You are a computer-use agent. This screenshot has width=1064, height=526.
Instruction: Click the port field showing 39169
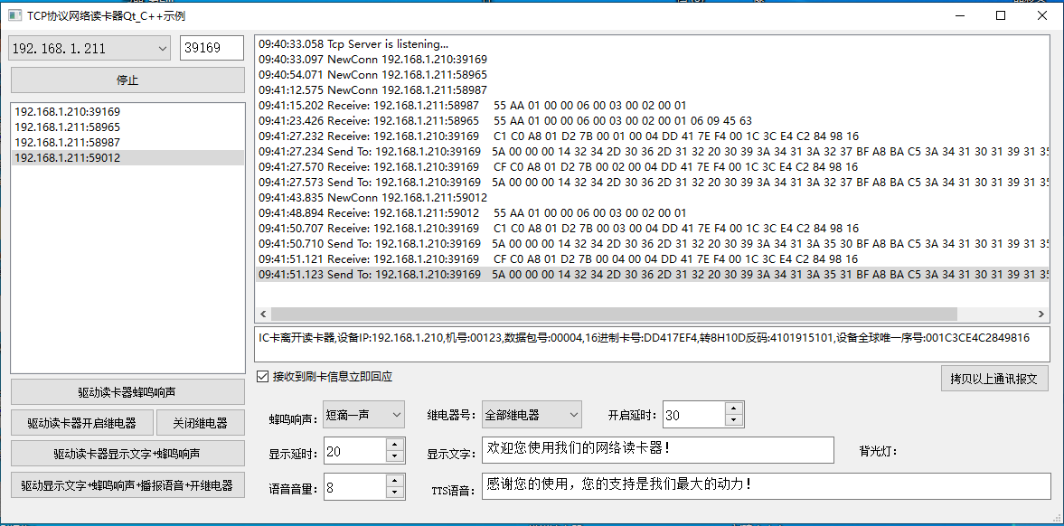coord(212,49)
